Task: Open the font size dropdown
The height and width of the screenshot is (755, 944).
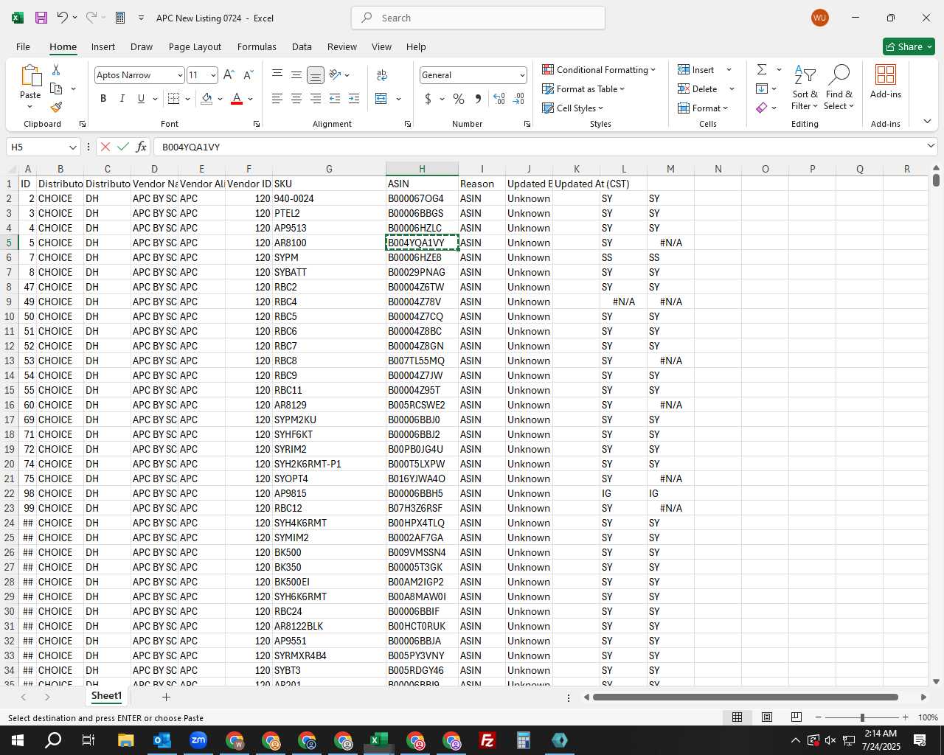Action: [x=213, y=75]
